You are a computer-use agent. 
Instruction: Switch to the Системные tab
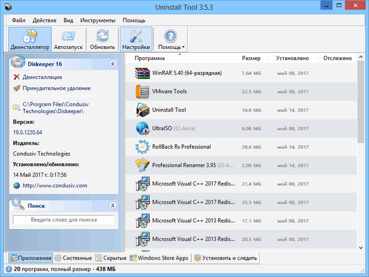click(x=73, y=258)
